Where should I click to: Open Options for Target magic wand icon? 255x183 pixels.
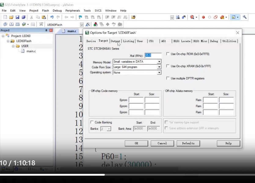(x=88, y=24)
